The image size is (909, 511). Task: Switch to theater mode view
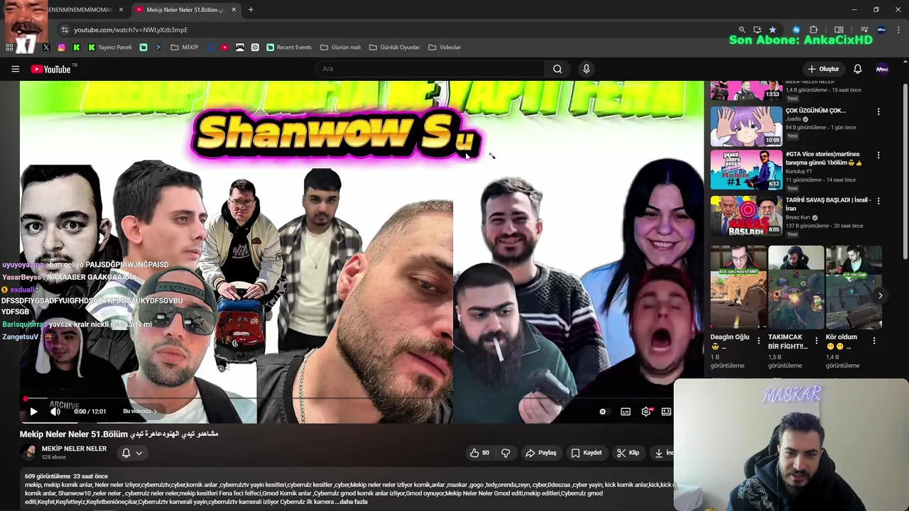[666, 412]
